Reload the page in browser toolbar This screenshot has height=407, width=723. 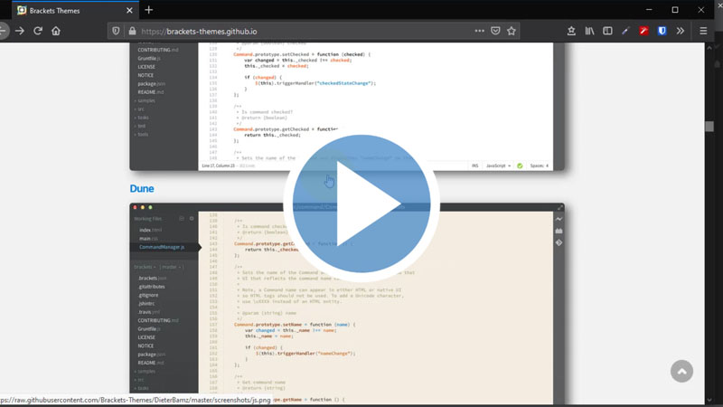coord(38,31)
